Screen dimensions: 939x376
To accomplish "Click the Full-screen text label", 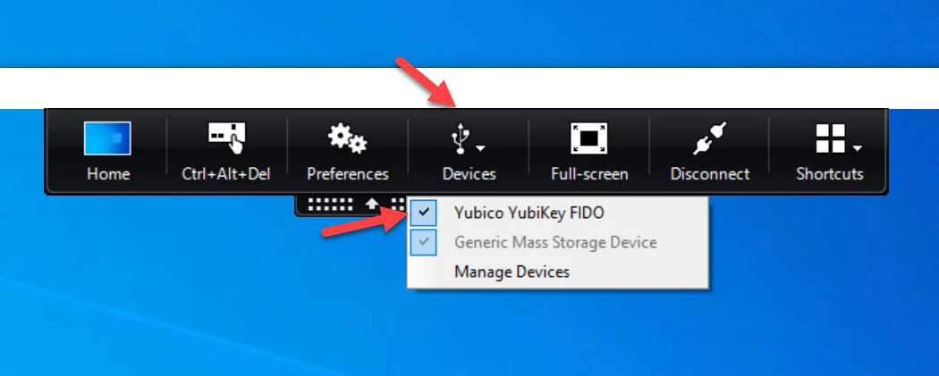I will (x=589, y=174).
